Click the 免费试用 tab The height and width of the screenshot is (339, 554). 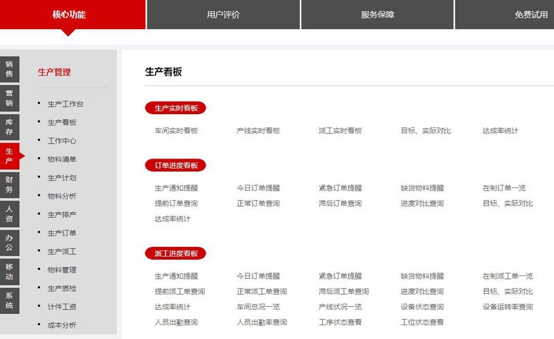click(530, 15)
